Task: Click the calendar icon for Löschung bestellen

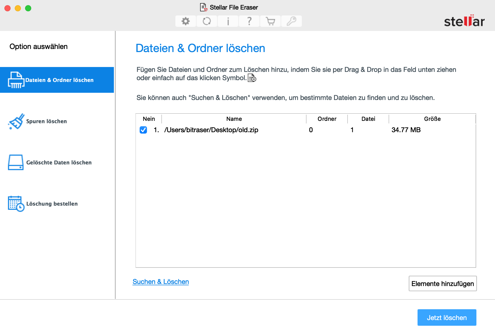Action: pyautogui.click(x=16, y=204)
